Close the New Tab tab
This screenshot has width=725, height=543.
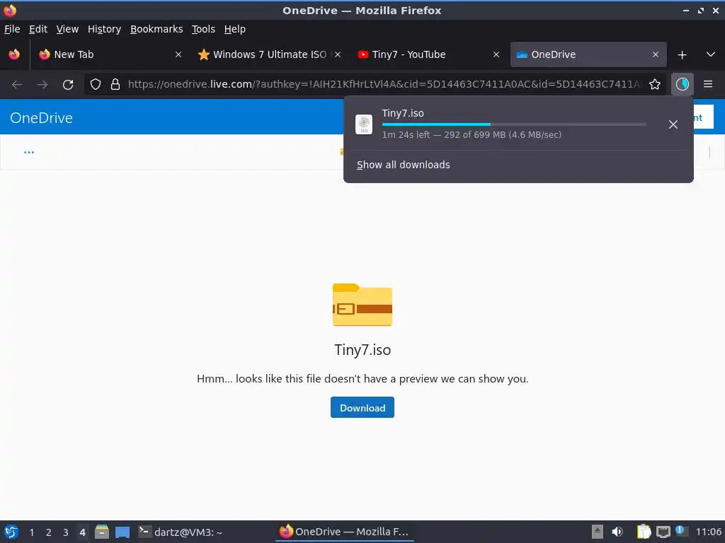coord(178,54)
